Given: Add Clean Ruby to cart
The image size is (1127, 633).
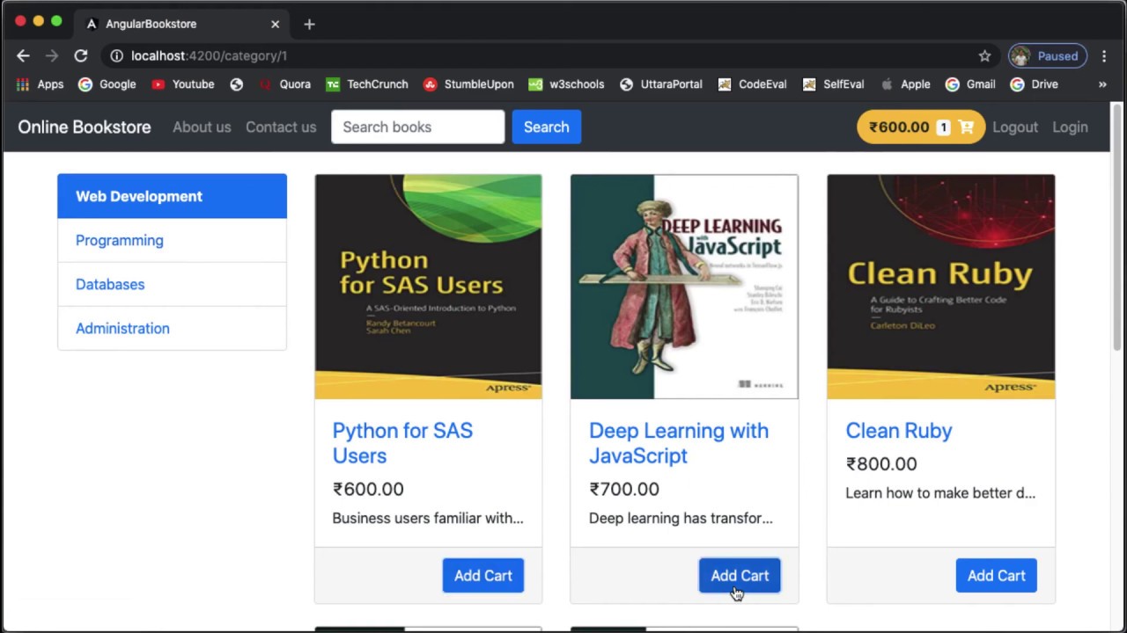Looking at the screenshot, I should click(x=996, y=576).
